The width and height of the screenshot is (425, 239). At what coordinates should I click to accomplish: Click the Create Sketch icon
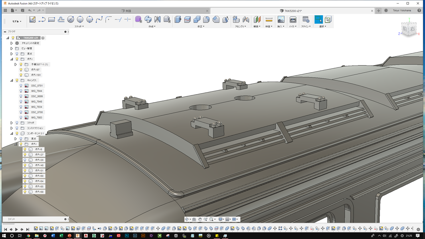click(32, 20)
